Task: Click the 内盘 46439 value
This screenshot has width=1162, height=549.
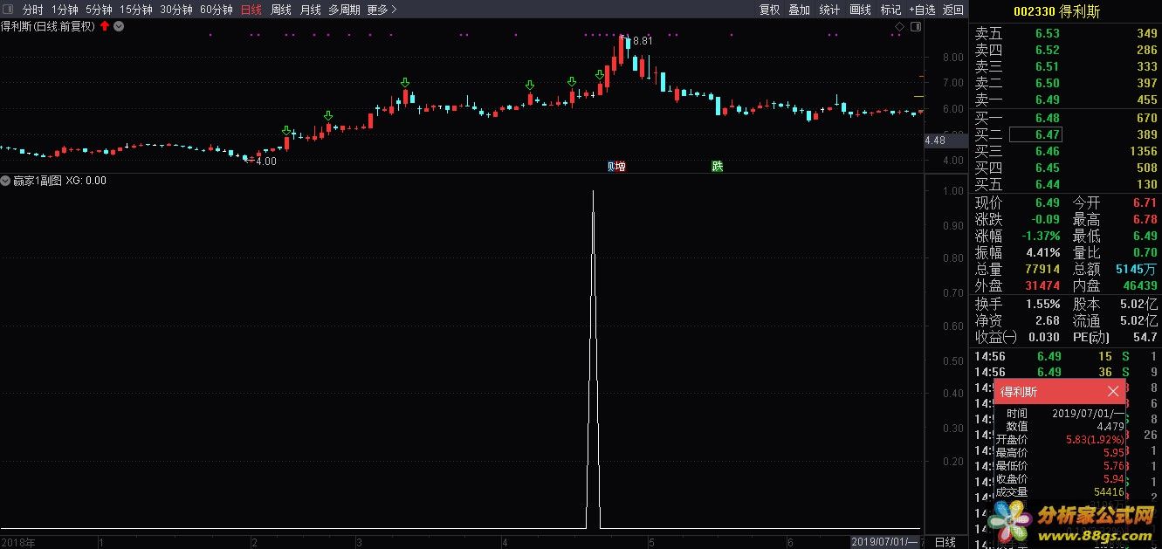Action: [1139, 285]
